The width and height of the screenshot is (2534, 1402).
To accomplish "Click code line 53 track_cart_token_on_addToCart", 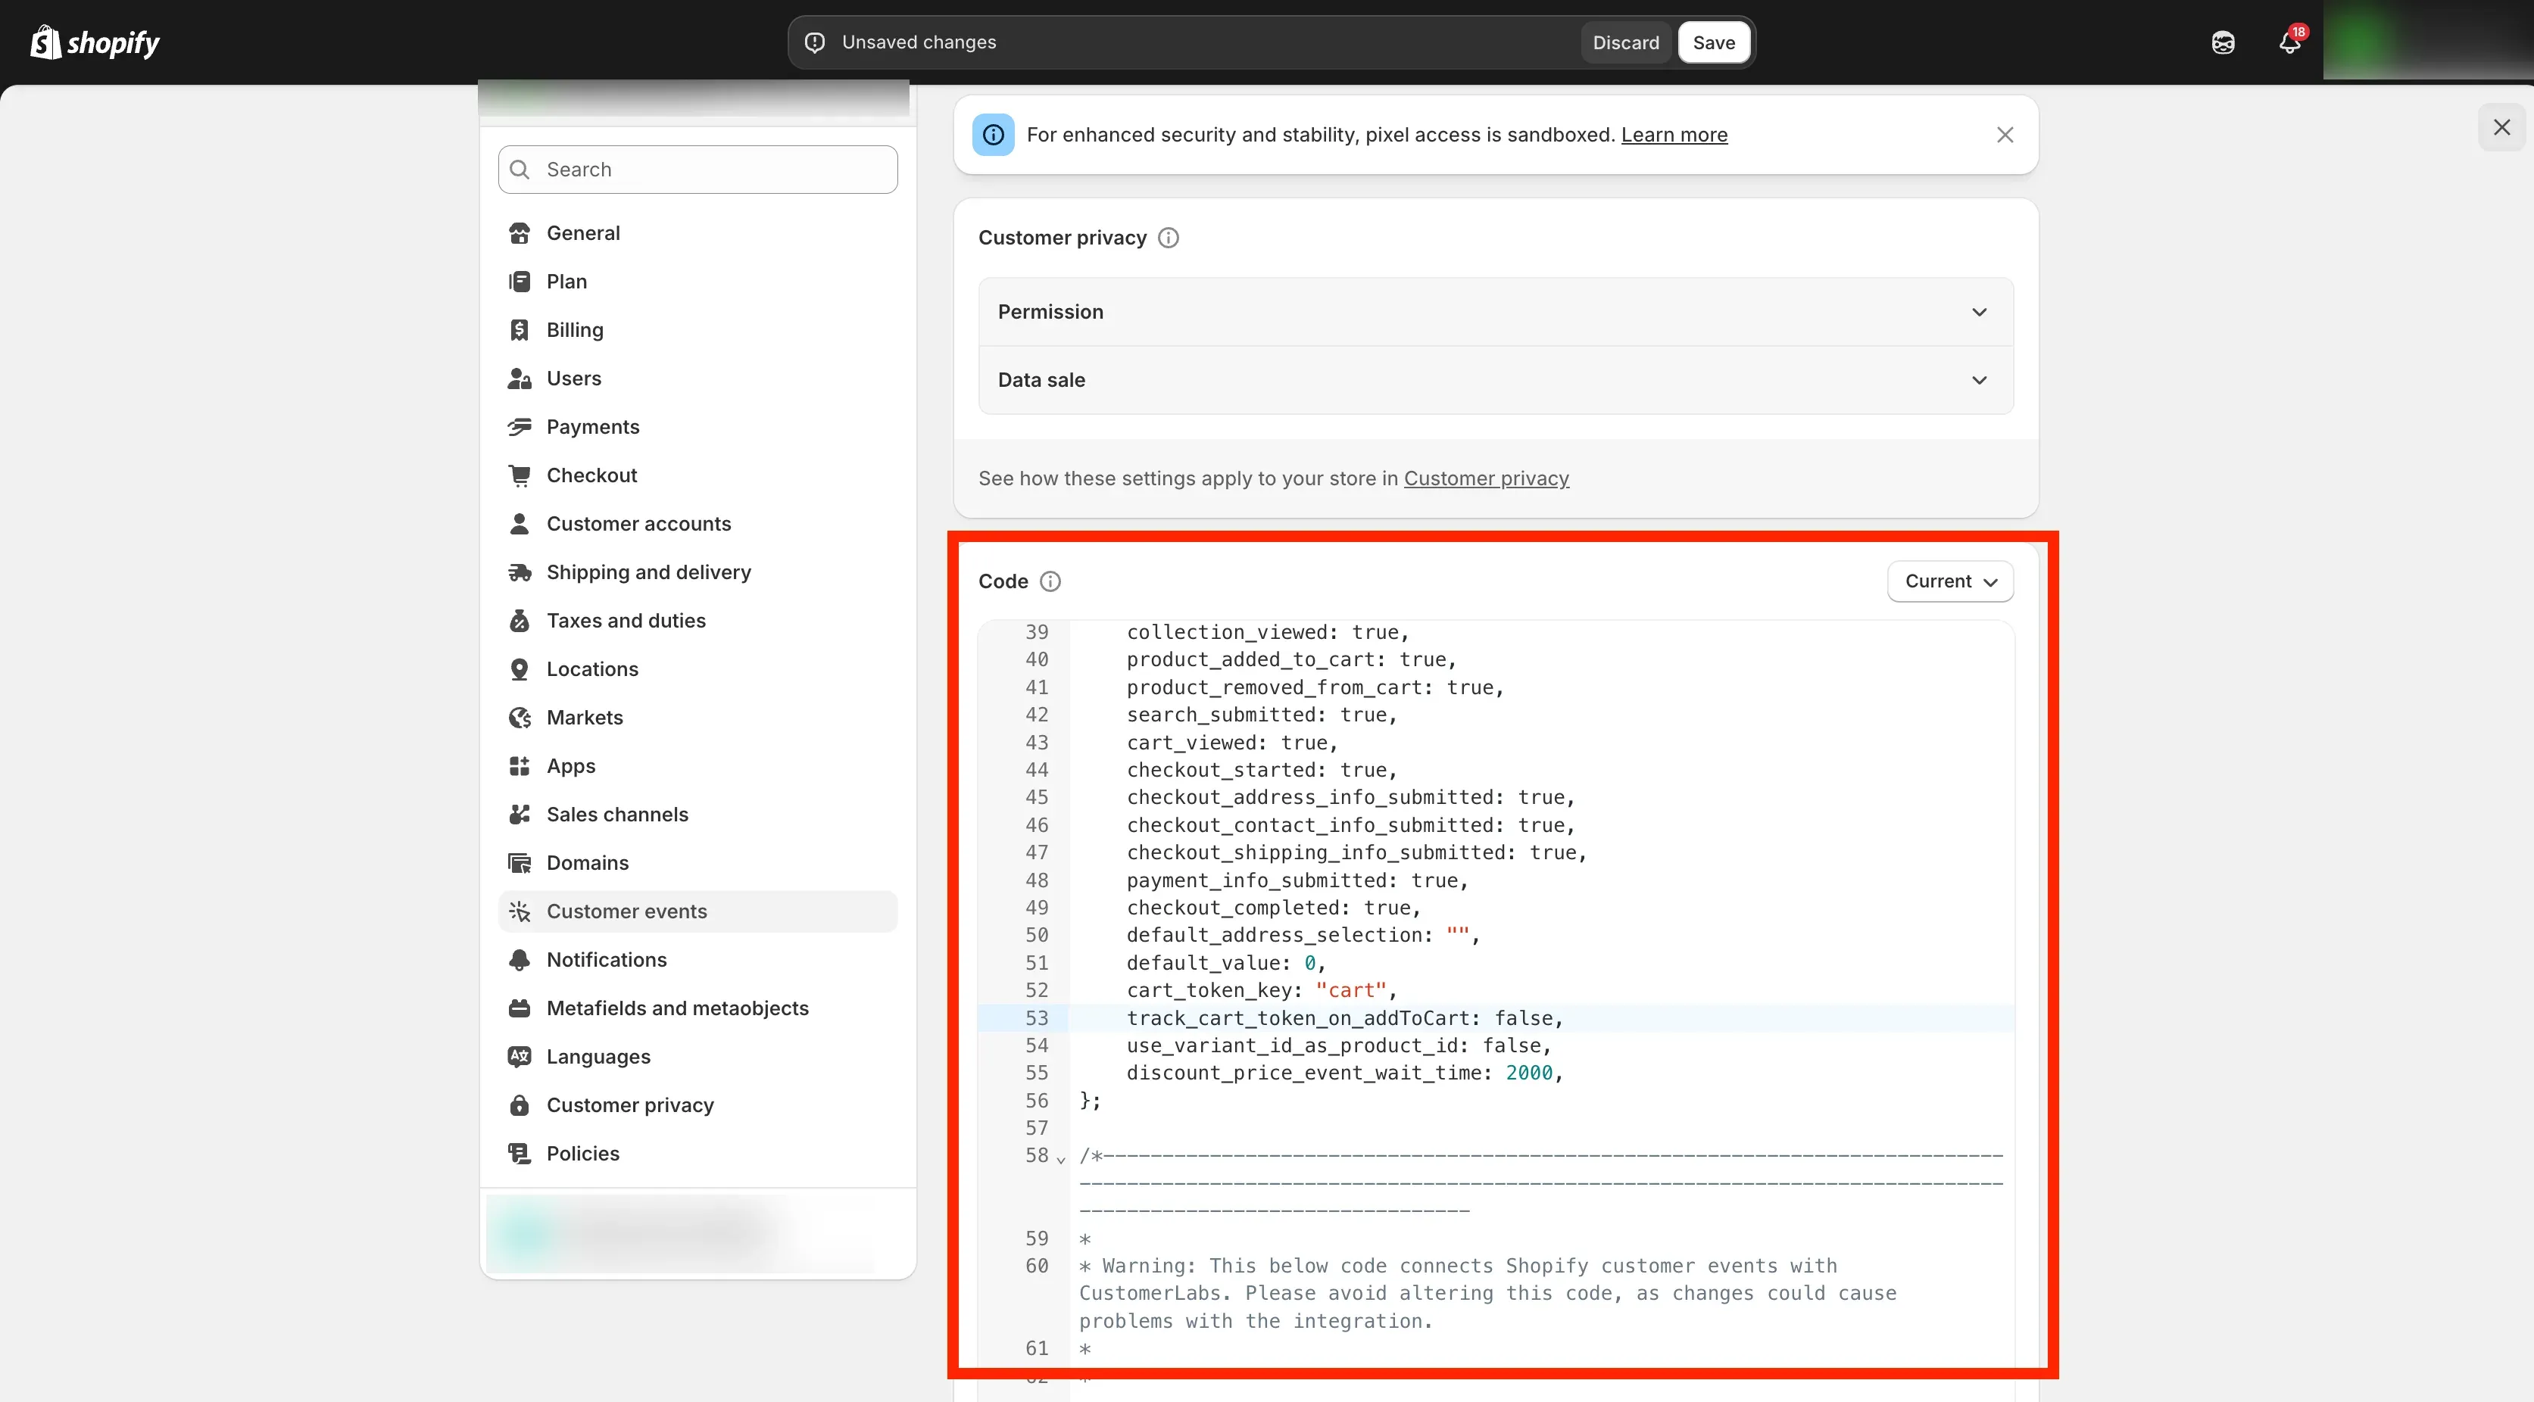I will pyautogui.click(x=1343, y=1017).
